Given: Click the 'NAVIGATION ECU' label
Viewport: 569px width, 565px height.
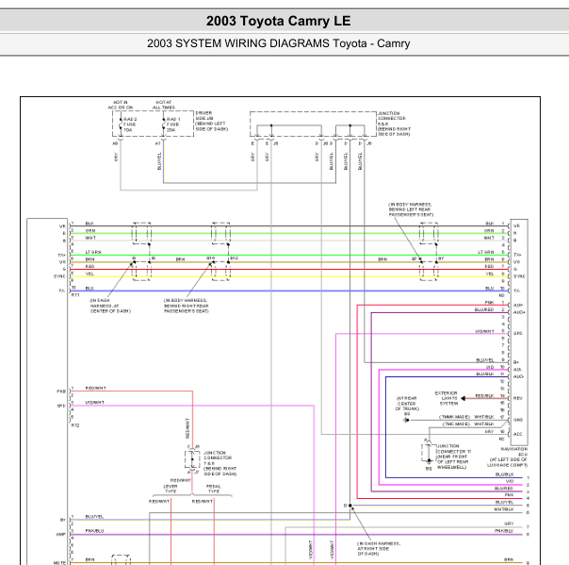Looking at the screenshot, I should click(513, 452).
